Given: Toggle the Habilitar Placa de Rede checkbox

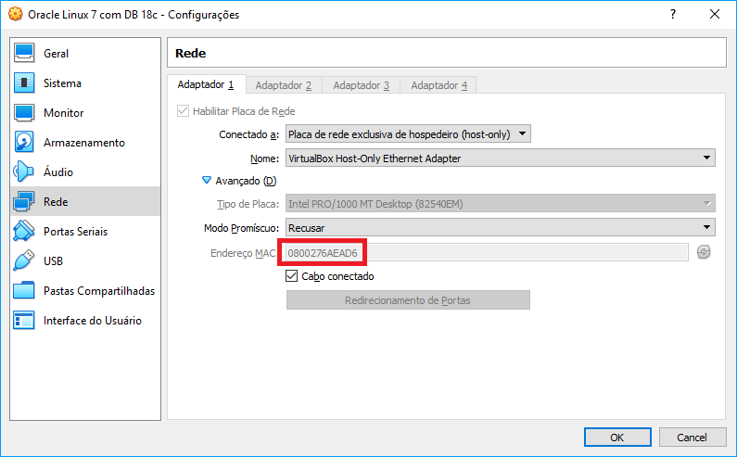Looking at the screenshot, I should [183, 111].
